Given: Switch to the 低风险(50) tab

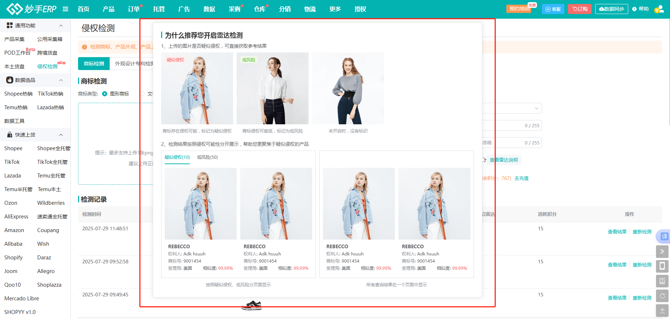Looking at the screenshot, I should coord(207,157).
